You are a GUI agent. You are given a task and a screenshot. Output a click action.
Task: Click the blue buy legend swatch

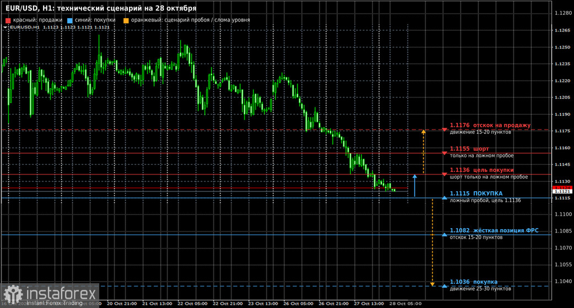point(70,20)
